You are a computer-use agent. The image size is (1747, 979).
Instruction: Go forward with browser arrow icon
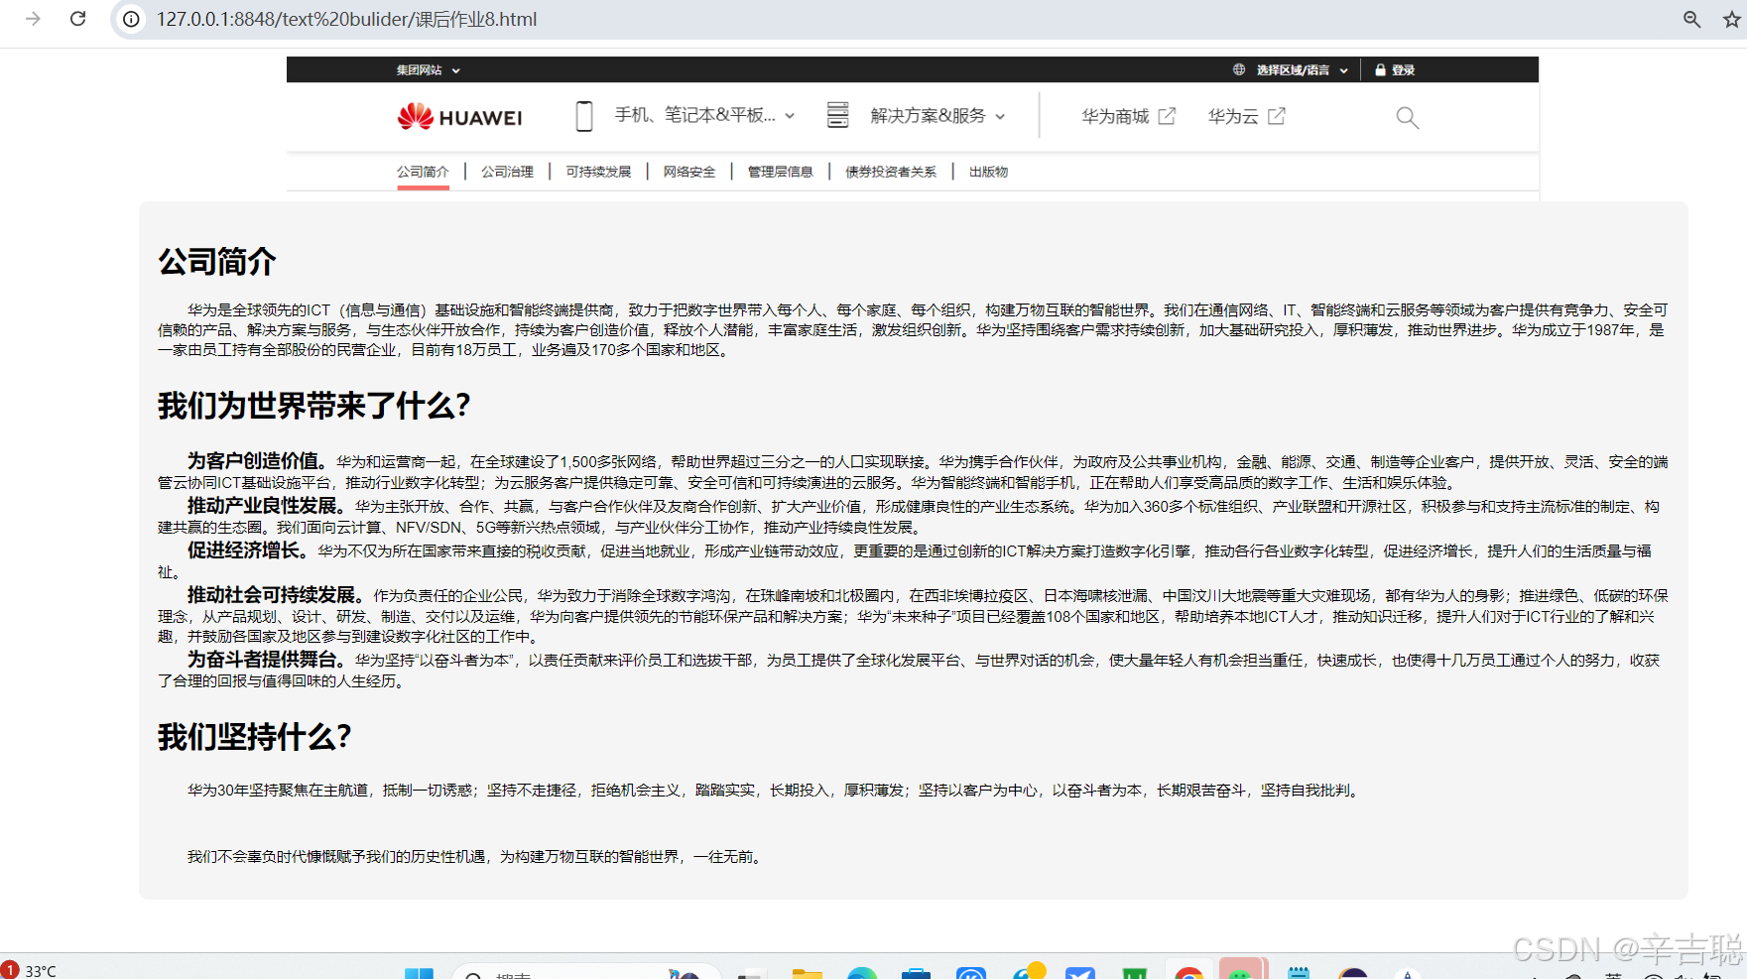[x=33, y=19]
